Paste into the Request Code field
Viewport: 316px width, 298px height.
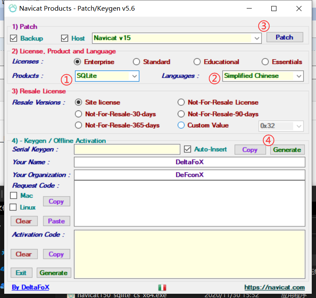point(57,221)
